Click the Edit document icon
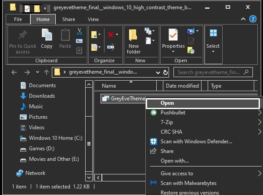Screen dimensions: 263x195 click(191, 41)
